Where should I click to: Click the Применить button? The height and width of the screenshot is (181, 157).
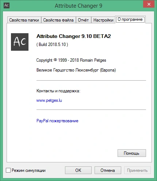click(x=137, y=170)
